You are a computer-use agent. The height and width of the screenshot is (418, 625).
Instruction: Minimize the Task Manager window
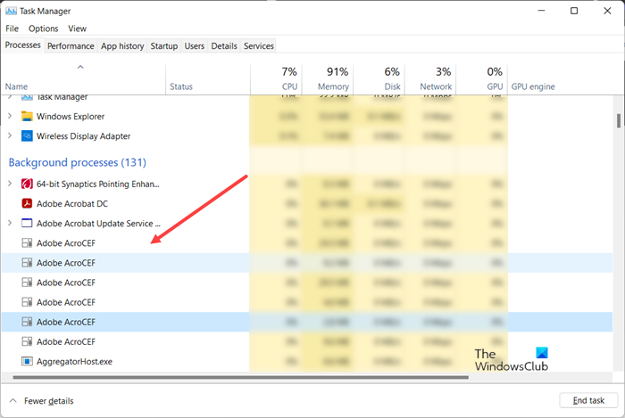click(x=541, y=11)
